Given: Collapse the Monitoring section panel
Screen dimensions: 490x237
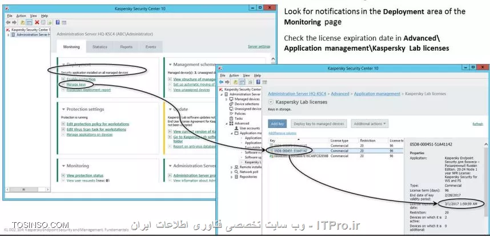Looking at the screenshot, I should 63,166.
